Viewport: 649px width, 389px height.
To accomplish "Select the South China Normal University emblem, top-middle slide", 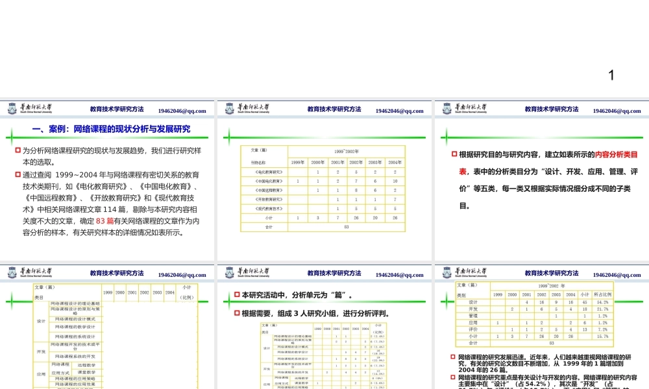I will 228,108.
